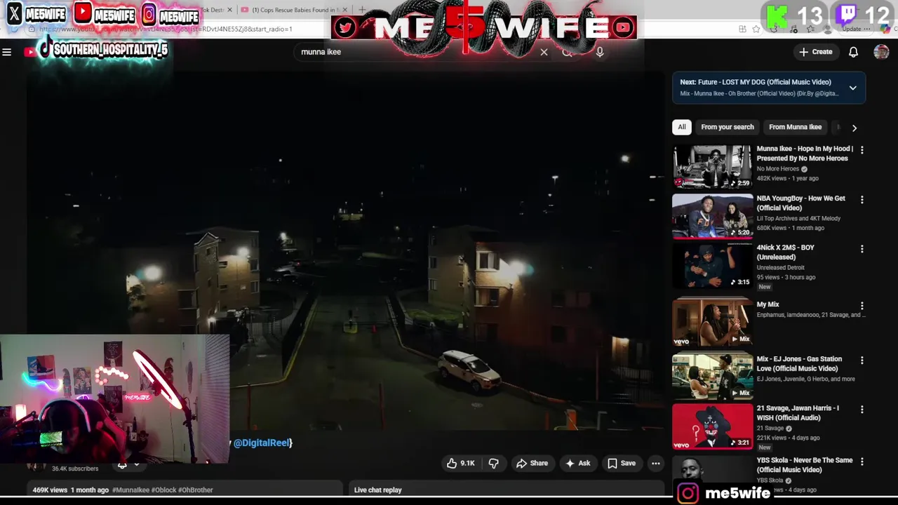Open options for 21 Savage 'I WISH'

click(x=862, y=410)
